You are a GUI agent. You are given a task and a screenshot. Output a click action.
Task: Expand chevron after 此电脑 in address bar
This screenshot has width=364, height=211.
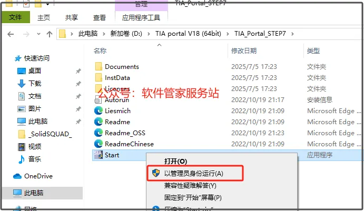104,34
